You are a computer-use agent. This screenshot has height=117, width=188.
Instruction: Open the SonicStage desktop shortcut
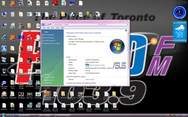click(x=72, y=15)
